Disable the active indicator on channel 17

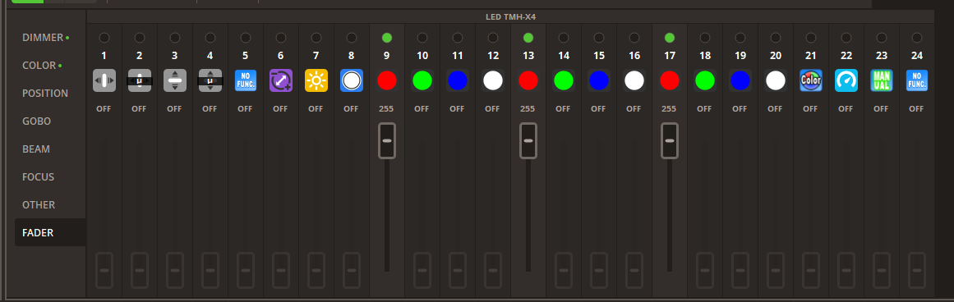pos(669,38)
